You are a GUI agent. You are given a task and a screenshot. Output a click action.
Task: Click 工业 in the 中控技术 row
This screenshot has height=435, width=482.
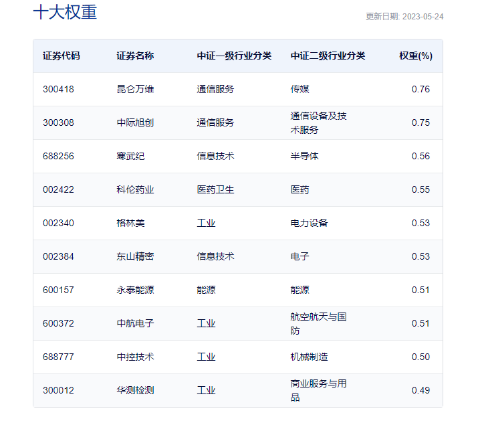coord(206,357)
